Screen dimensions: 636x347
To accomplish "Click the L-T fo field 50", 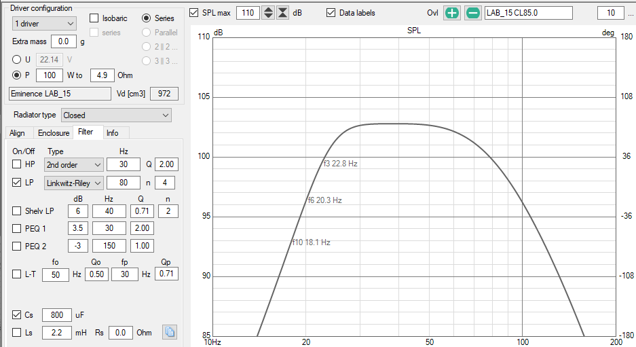I will click(56, 274).
